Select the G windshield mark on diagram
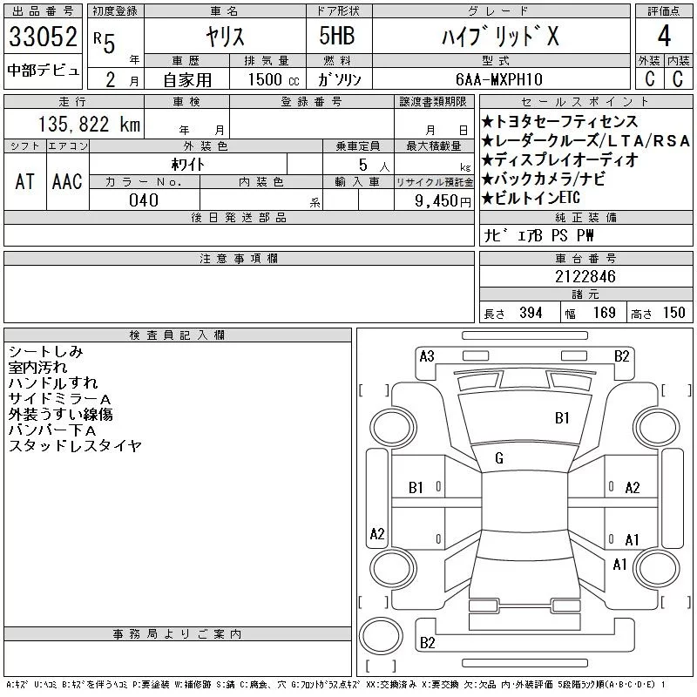697x697 pixels. click(499, 458)
